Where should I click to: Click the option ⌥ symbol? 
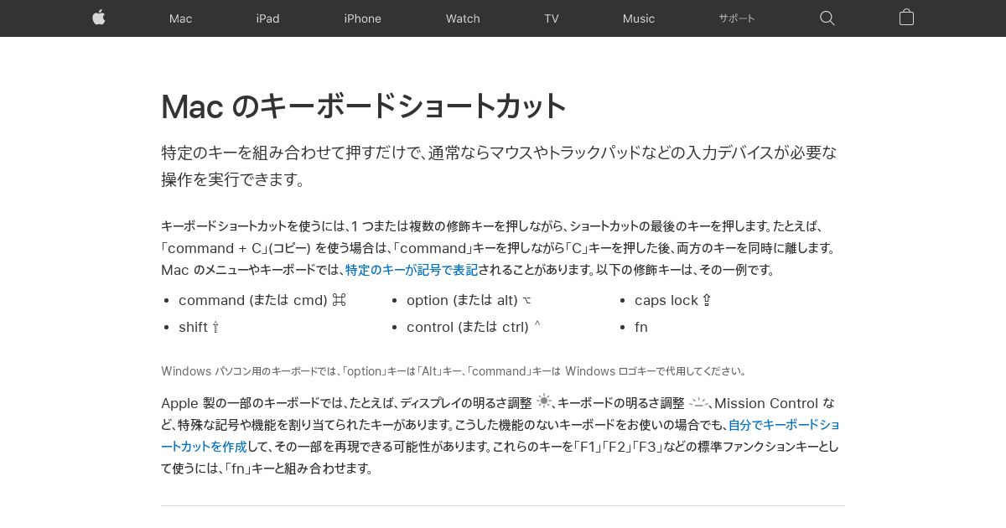(x=526, y=301)
